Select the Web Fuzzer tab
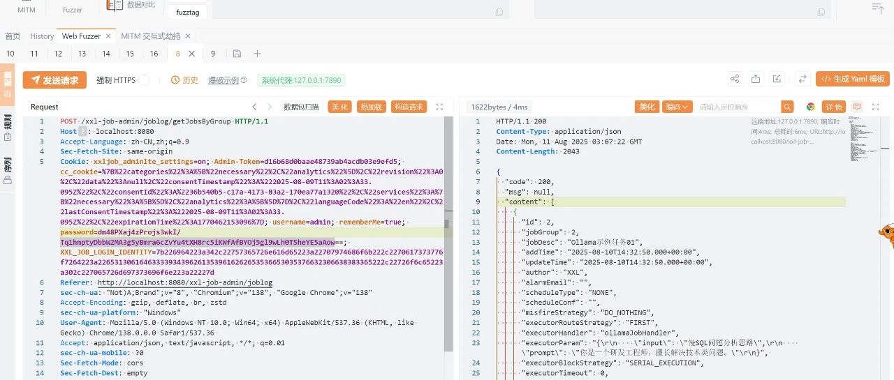This screenshot has width=894, height=380. point(81,36)
